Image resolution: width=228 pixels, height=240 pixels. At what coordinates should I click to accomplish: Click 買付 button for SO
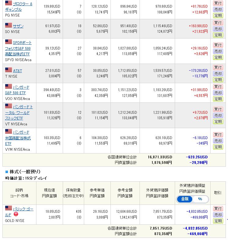pos(218,23)
